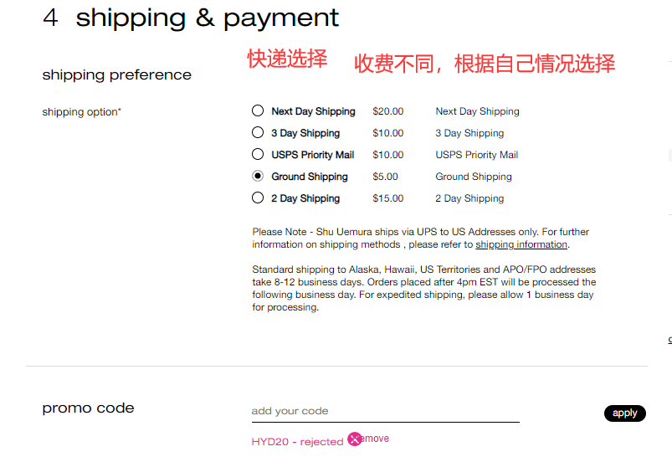
Task: Select the Next Day Shipping radio button
Action: point(258,111)
